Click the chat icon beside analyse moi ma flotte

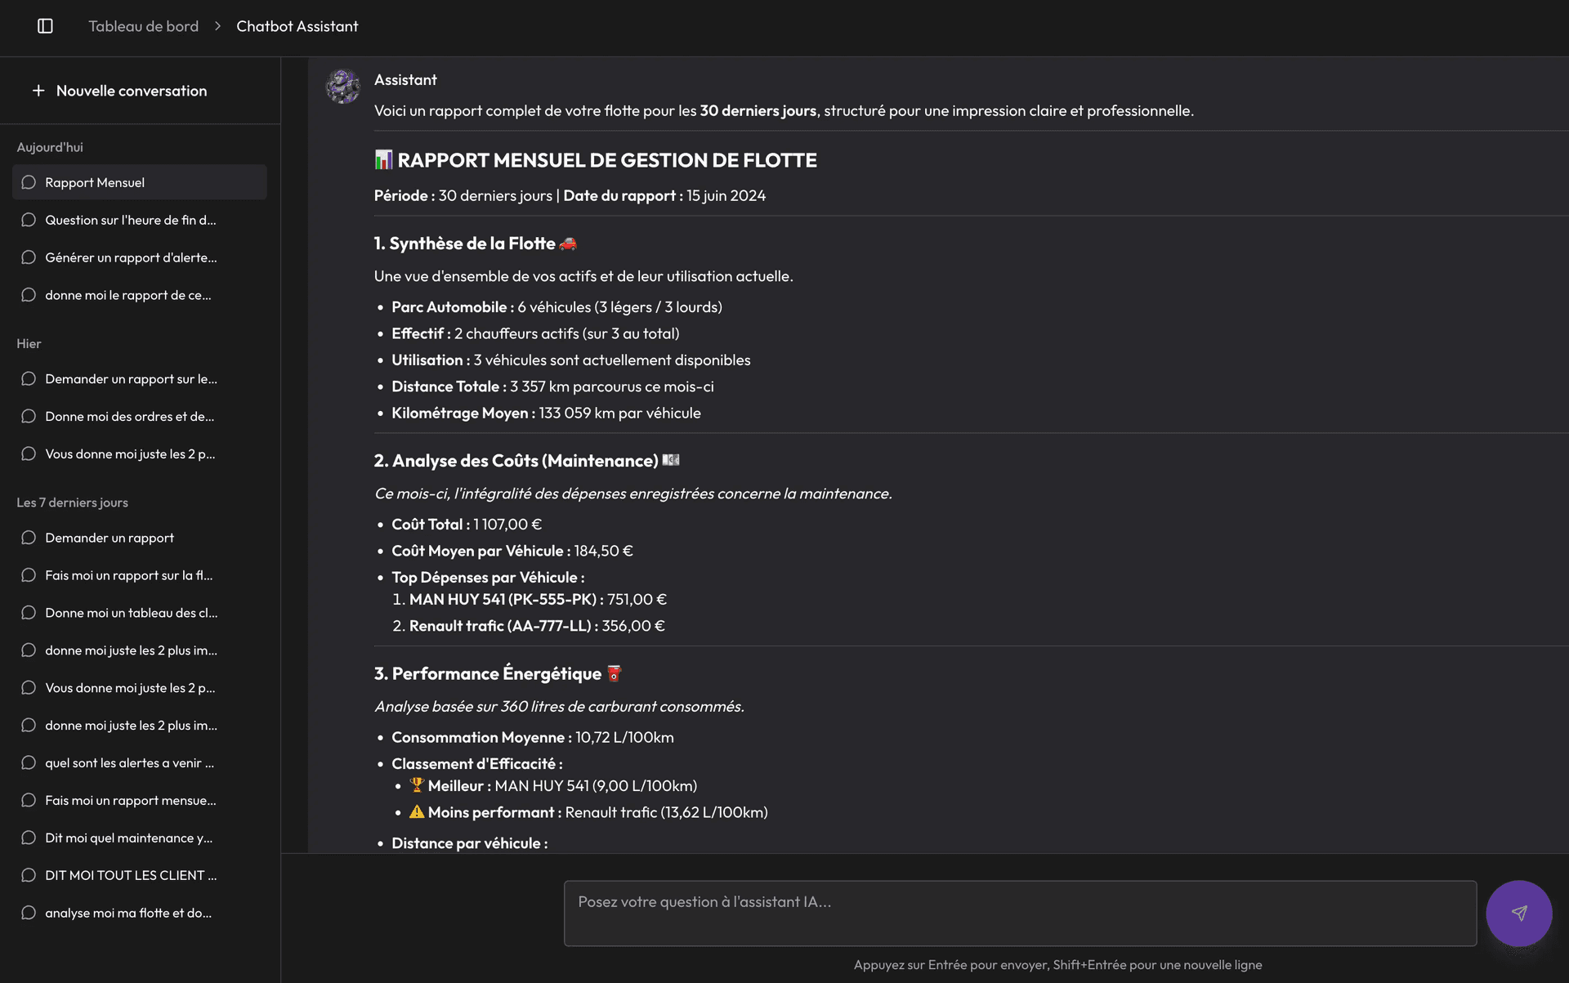29,913
